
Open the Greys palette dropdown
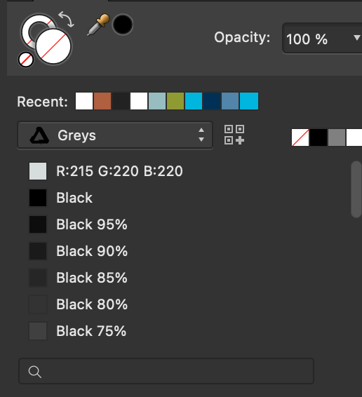pyautogui.click(x=115, y=135)
